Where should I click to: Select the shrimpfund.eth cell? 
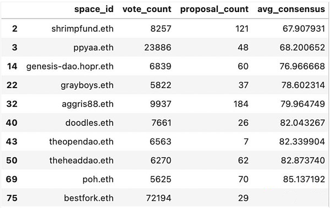tap(83, 28)
